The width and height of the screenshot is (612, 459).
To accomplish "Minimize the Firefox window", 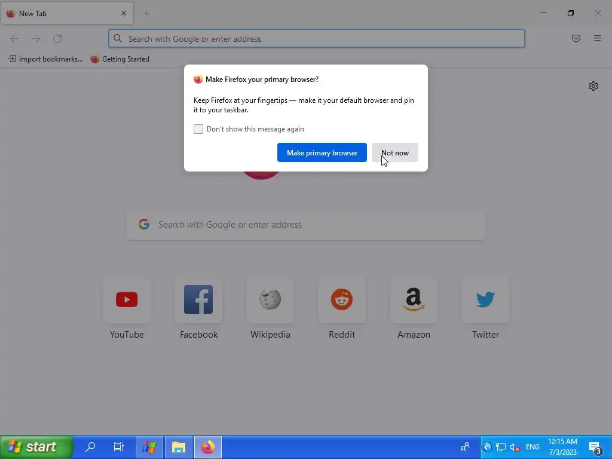I will click(543, 13).
